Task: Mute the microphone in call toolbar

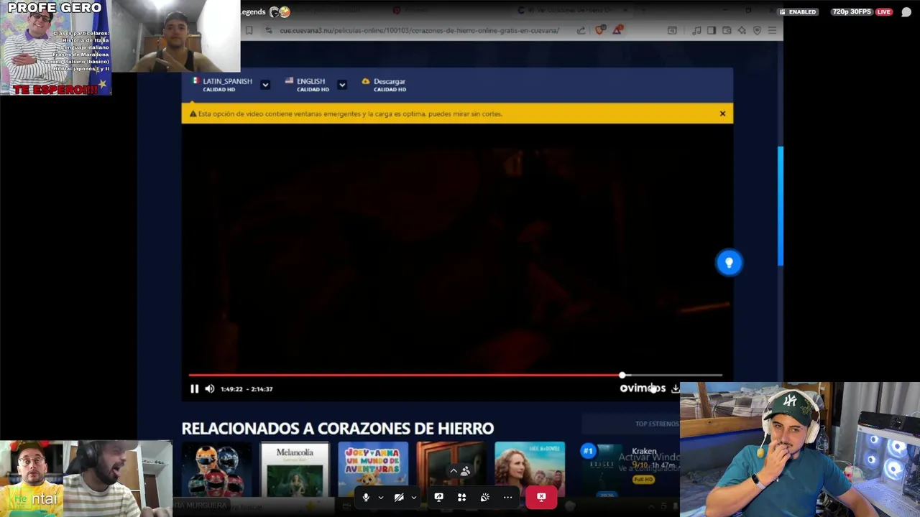Action: click(366, 497)
